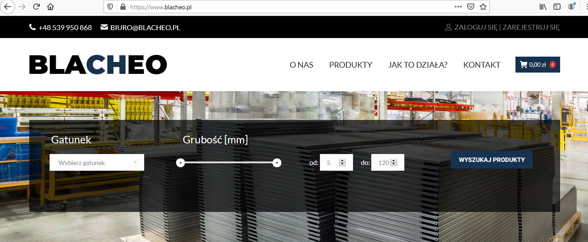Navigate to O NAS page
Viewport: 588px width, 242px height.
click(x=301, y=65)
